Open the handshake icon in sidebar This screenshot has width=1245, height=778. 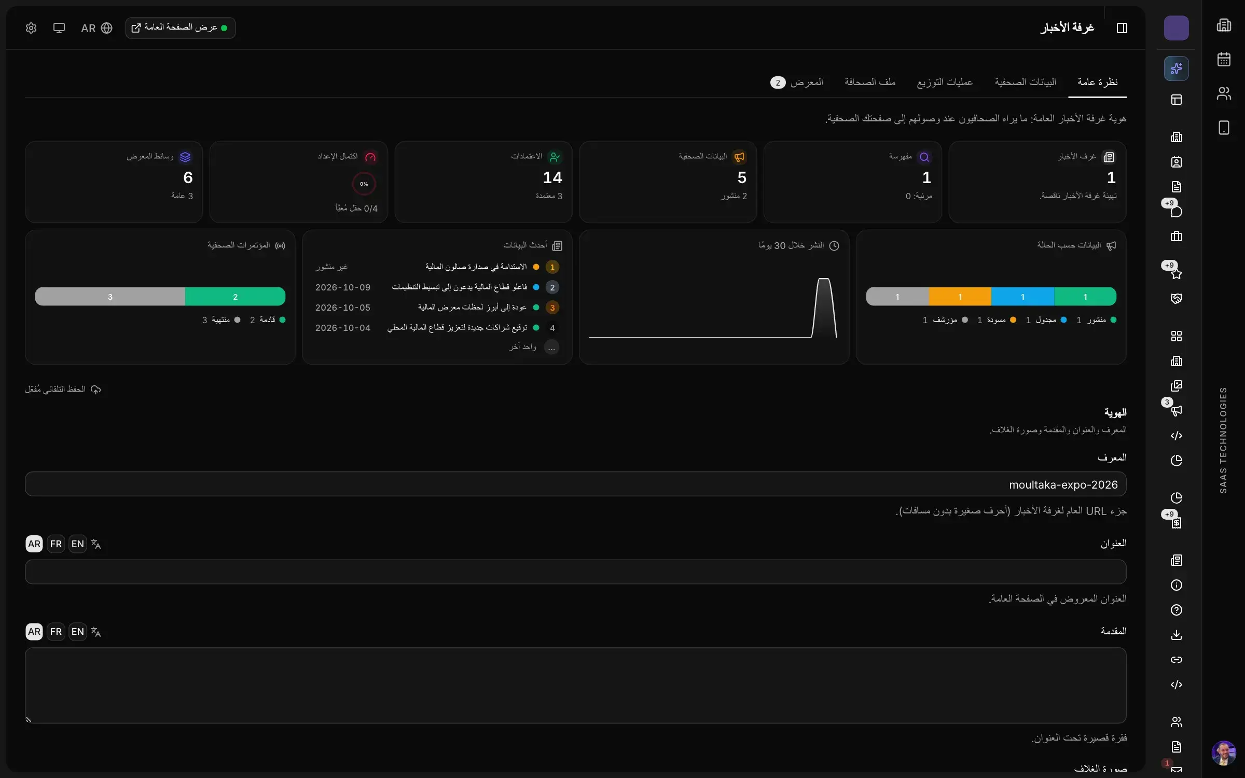pyautogui.click(x=1176, y=298)
